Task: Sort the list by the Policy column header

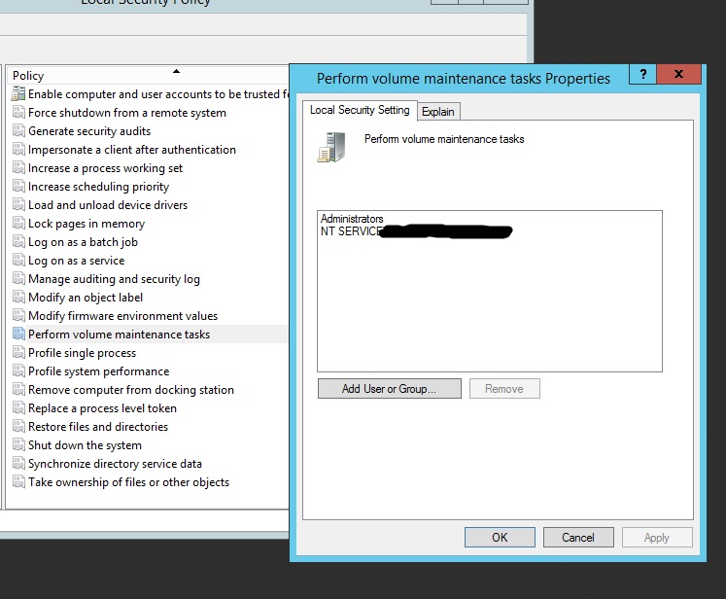Action: pos(146,75)
